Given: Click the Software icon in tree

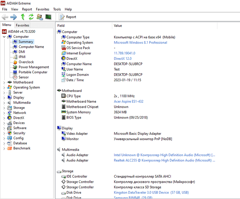Looking at the screenshot, I should click(10, 128).
